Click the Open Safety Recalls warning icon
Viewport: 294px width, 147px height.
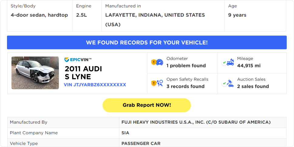click(x=157, y=83)
